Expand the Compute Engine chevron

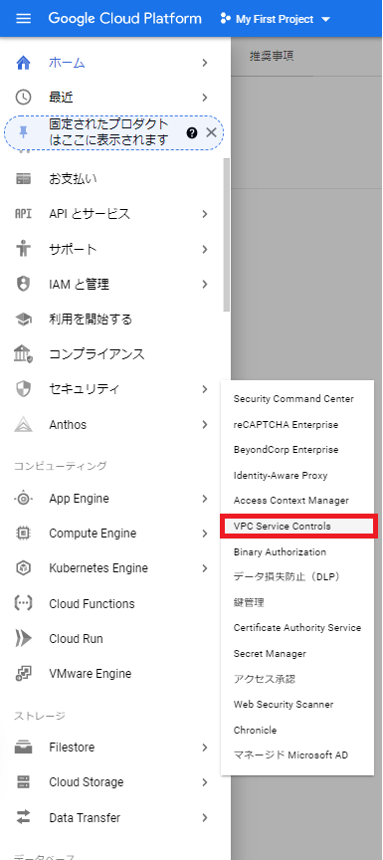205,534
